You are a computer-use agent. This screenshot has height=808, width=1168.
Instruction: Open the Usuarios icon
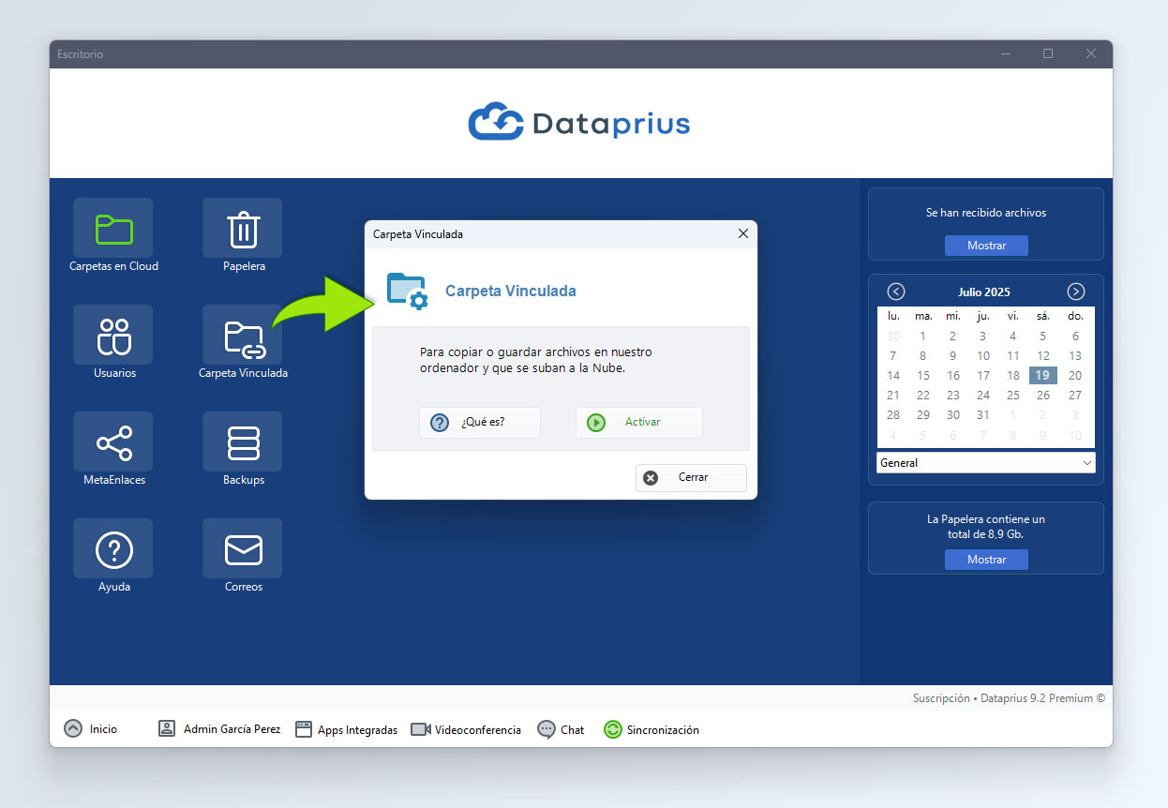(113, 335)
